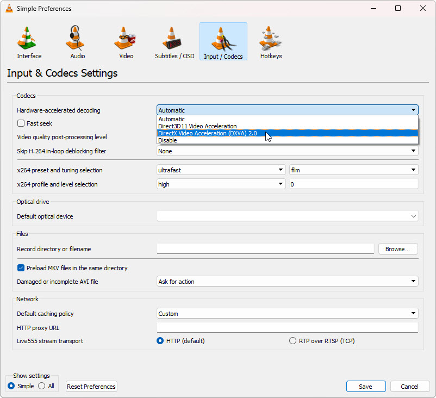Screen dimensions: 436x398
Task: Click Reset Preferences button
Action: 91,387
